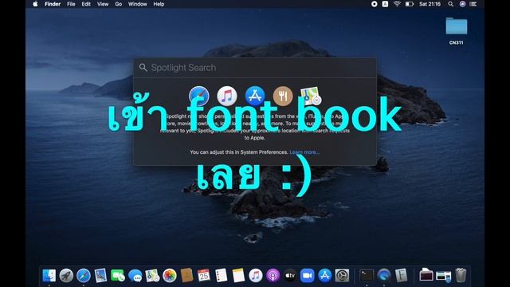
Task: Open App Store from Spotlight suggestions
Action: pyautogui.click(x=255, y=96)
